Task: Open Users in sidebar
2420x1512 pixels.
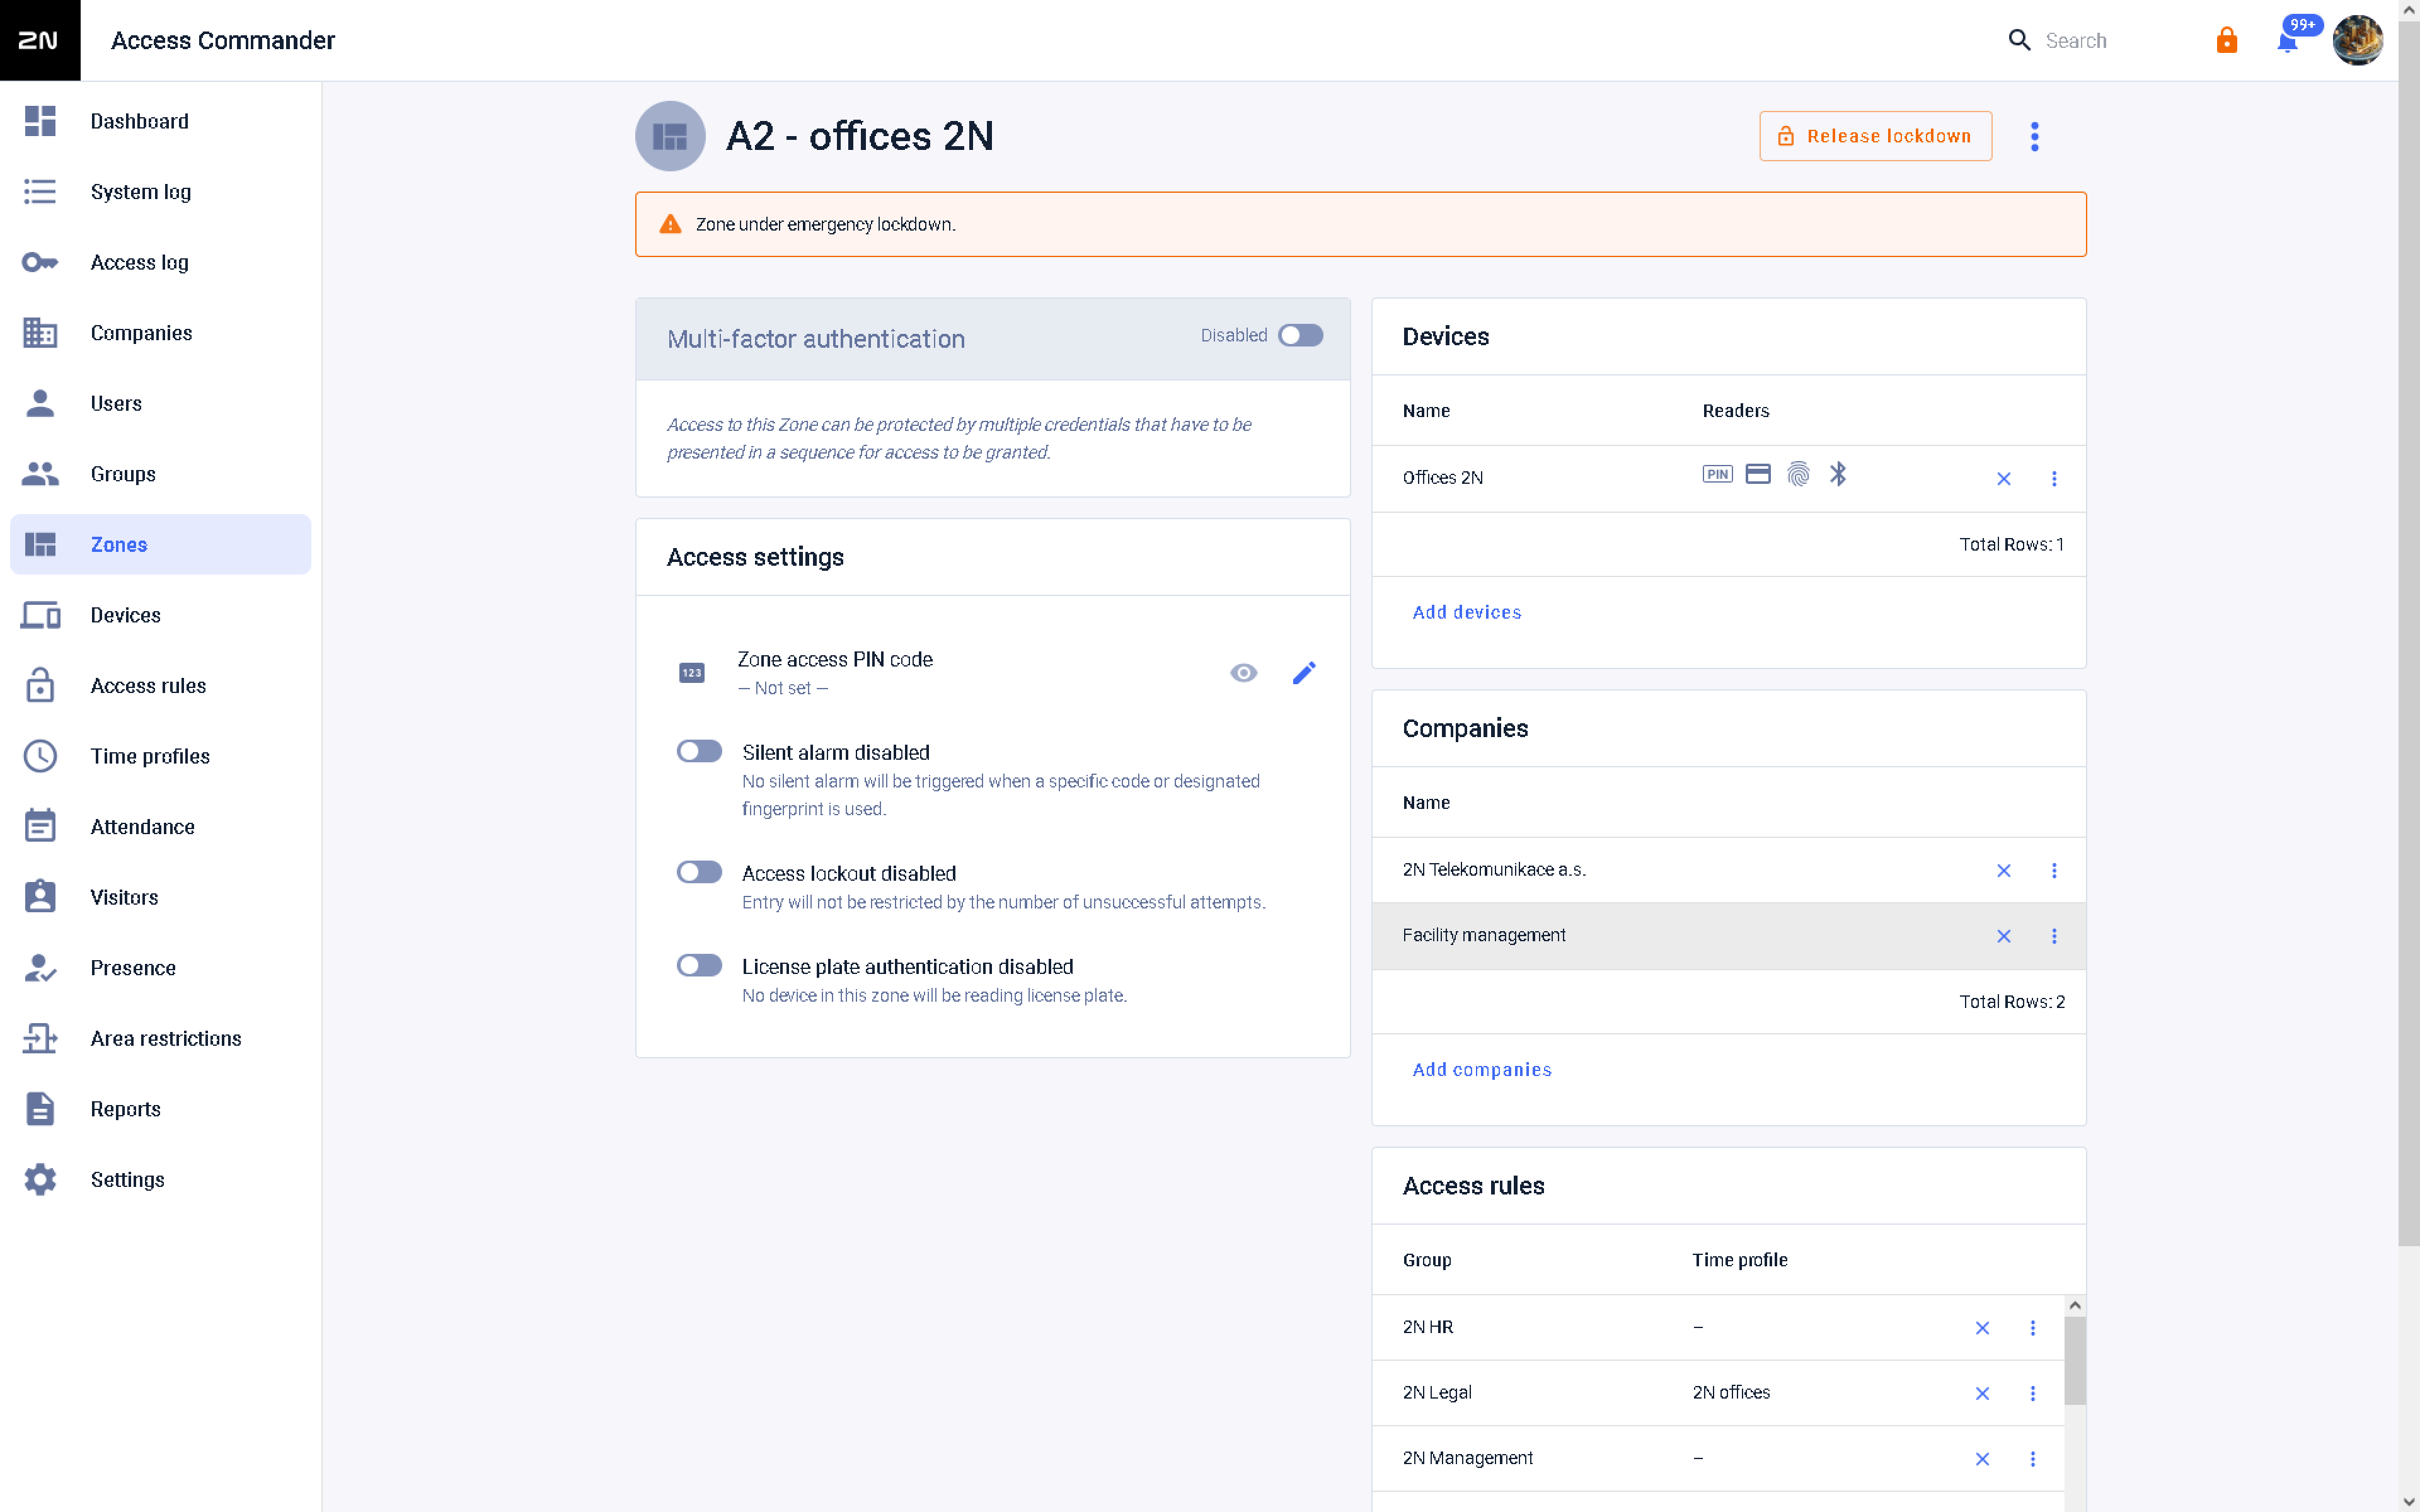Action: (x=160, y=403)
